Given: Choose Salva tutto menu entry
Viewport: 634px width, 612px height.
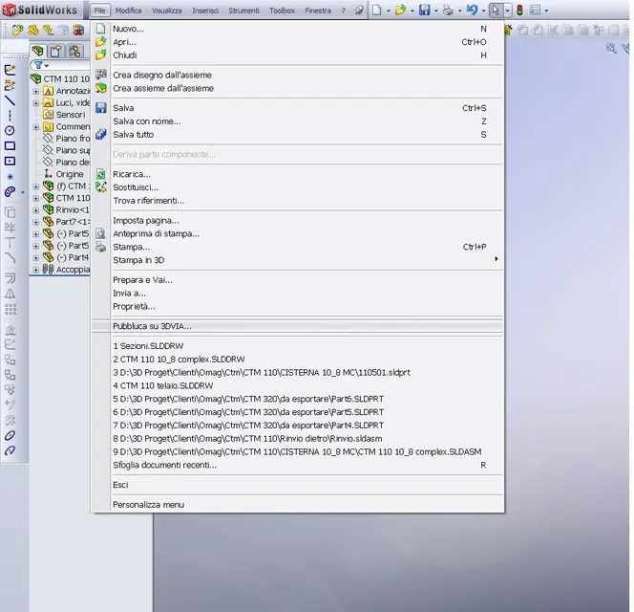Looking at the screenshot, I should point(298,135).
